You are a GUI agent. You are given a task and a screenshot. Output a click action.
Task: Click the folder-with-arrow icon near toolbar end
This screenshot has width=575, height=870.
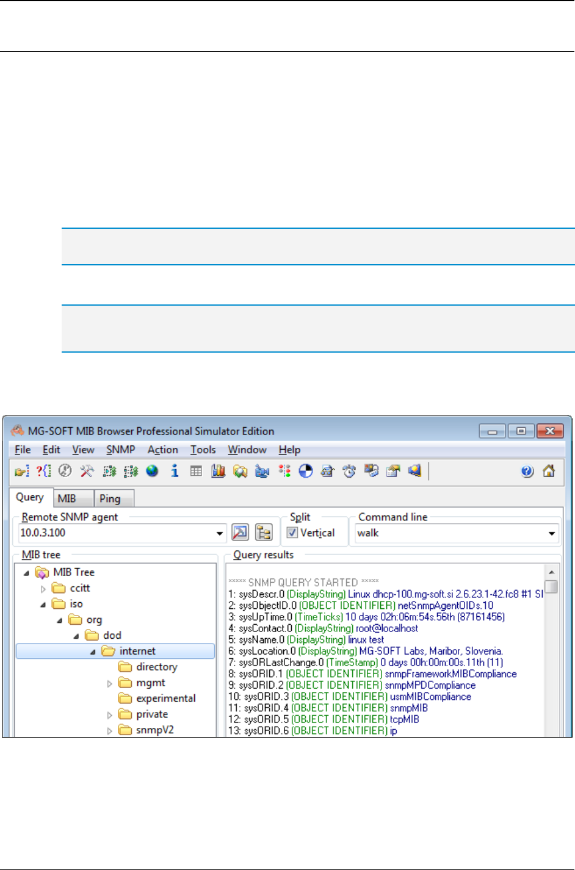click(393, 471)
